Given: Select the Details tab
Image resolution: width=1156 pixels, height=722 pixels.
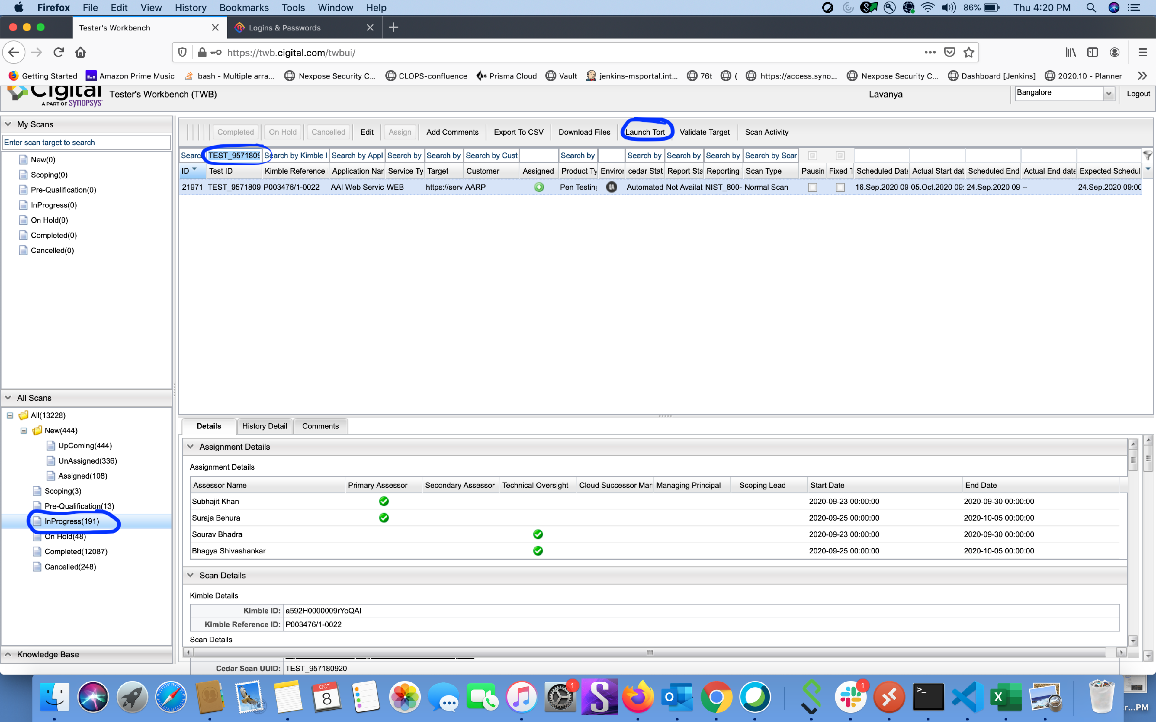Looking at the screenshot, I should 209,426.
